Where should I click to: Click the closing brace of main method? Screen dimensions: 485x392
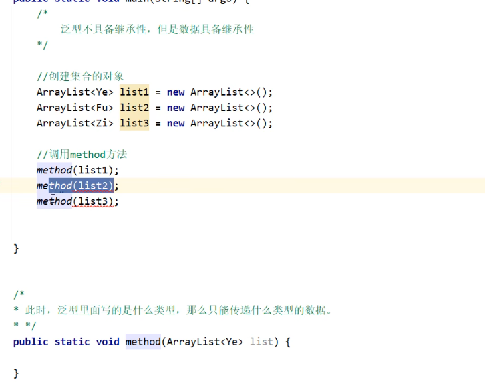click(17, 248)
